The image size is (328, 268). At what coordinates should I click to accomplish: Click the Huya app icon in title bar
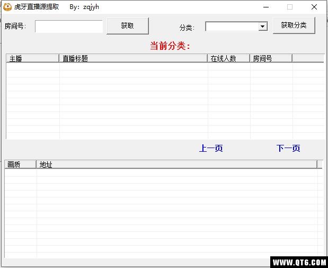[7, 7]
